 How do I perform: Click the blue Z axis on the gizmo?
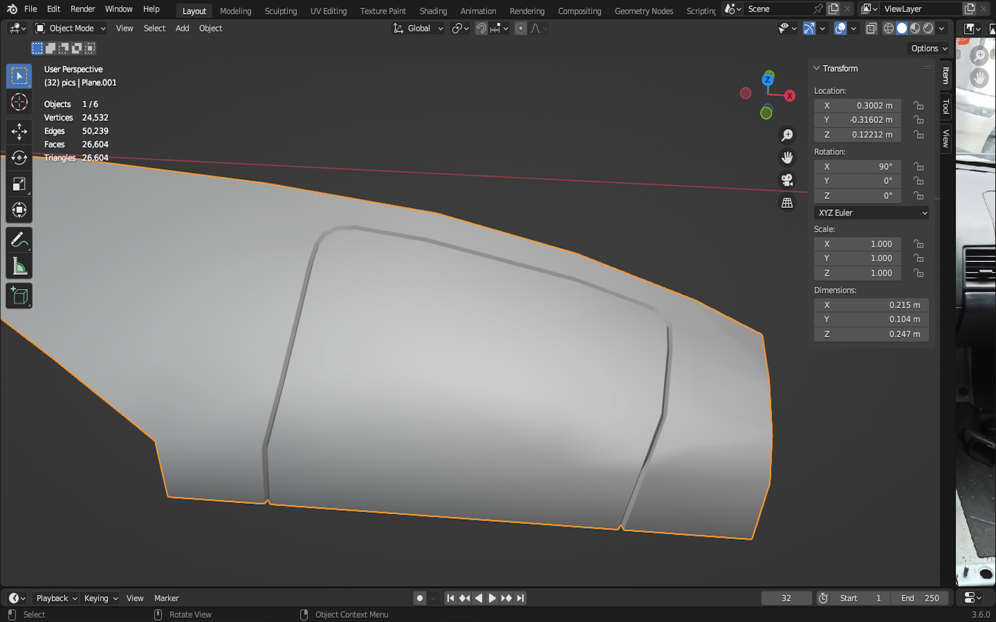click(x=767, y=79)
